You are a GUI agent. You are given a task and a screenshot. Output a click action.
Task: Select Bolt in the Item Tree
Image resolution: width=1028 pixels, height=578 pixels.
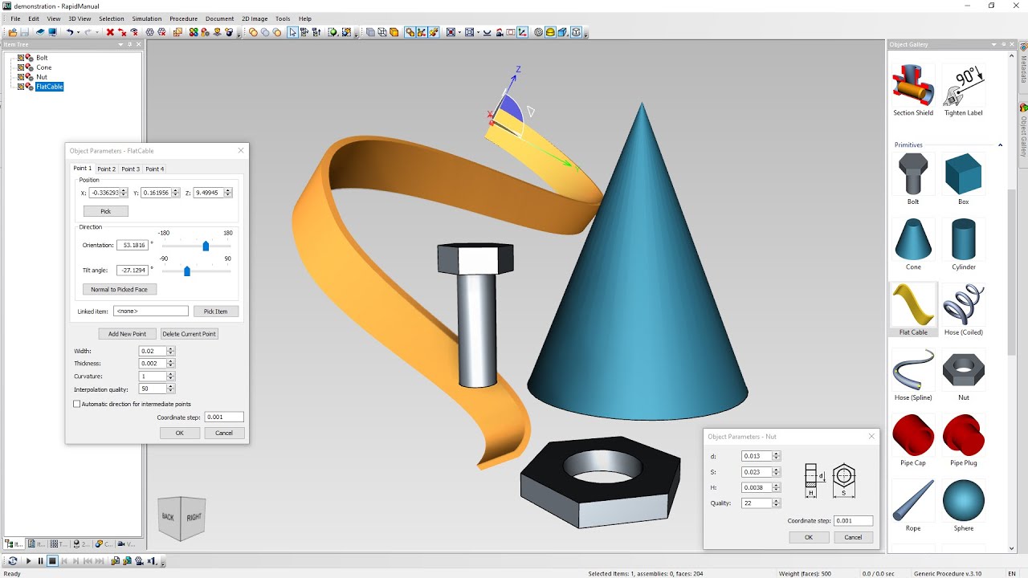[42, 58]
